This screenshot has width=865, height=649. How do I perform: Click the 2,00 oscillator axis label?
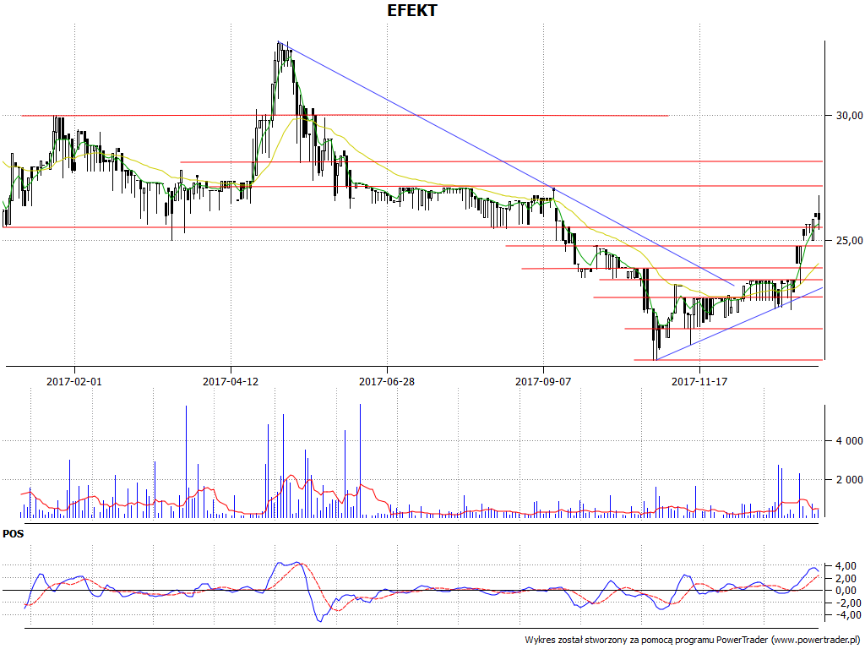[846, 578]
